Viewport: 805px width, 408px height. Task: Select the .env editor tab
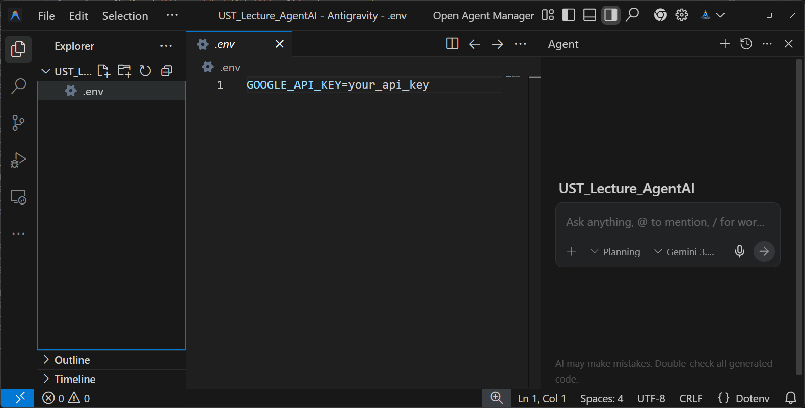[x=239, y=44]
